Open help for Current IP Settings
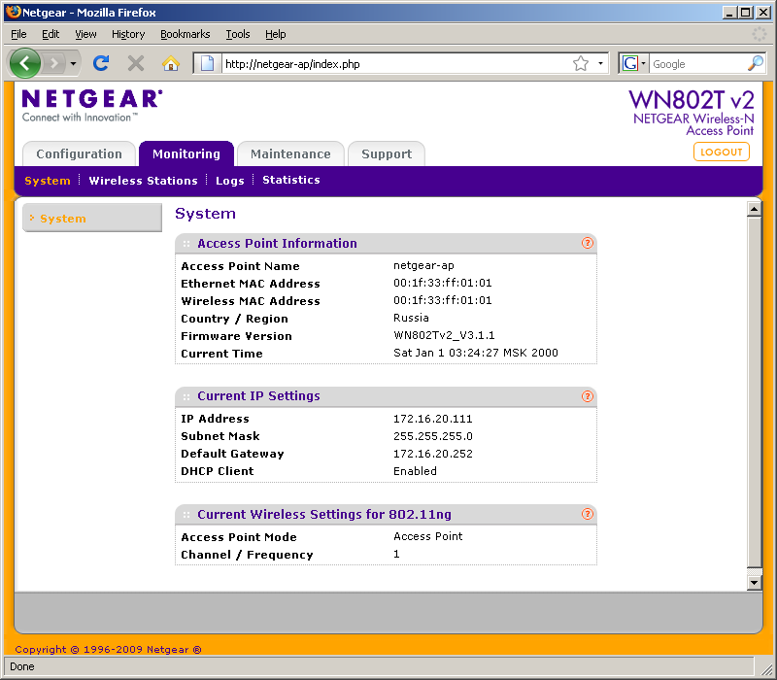This screenshot has height=680, width=777. pyautogui.click(x=588, y=396)
